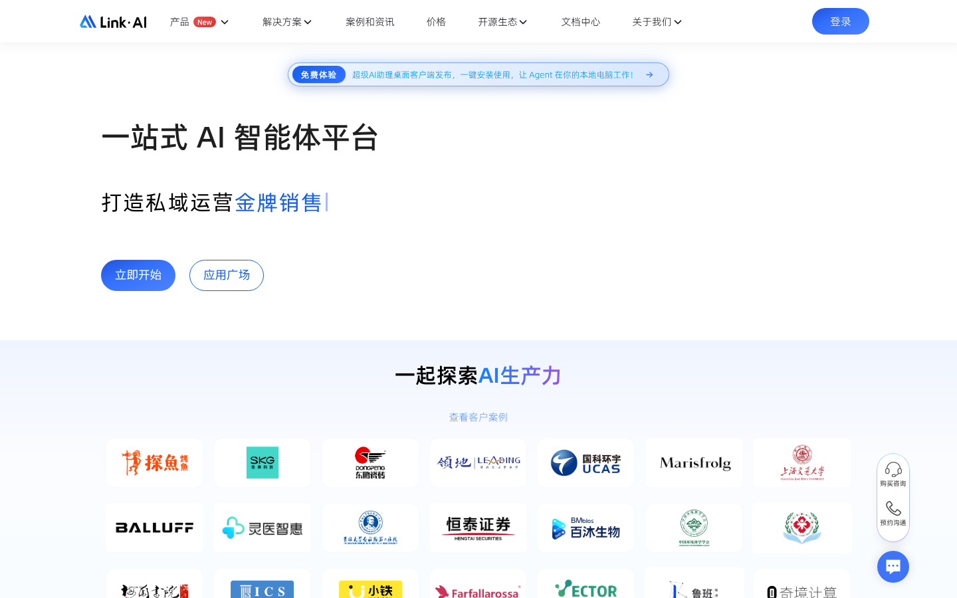Expand the 解决方案 dropdown
Viewport: 957px width, 598px height.
(x=287, y=22)
